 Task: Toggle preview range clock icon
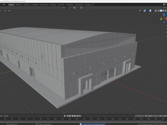click(x=146, y=116)
